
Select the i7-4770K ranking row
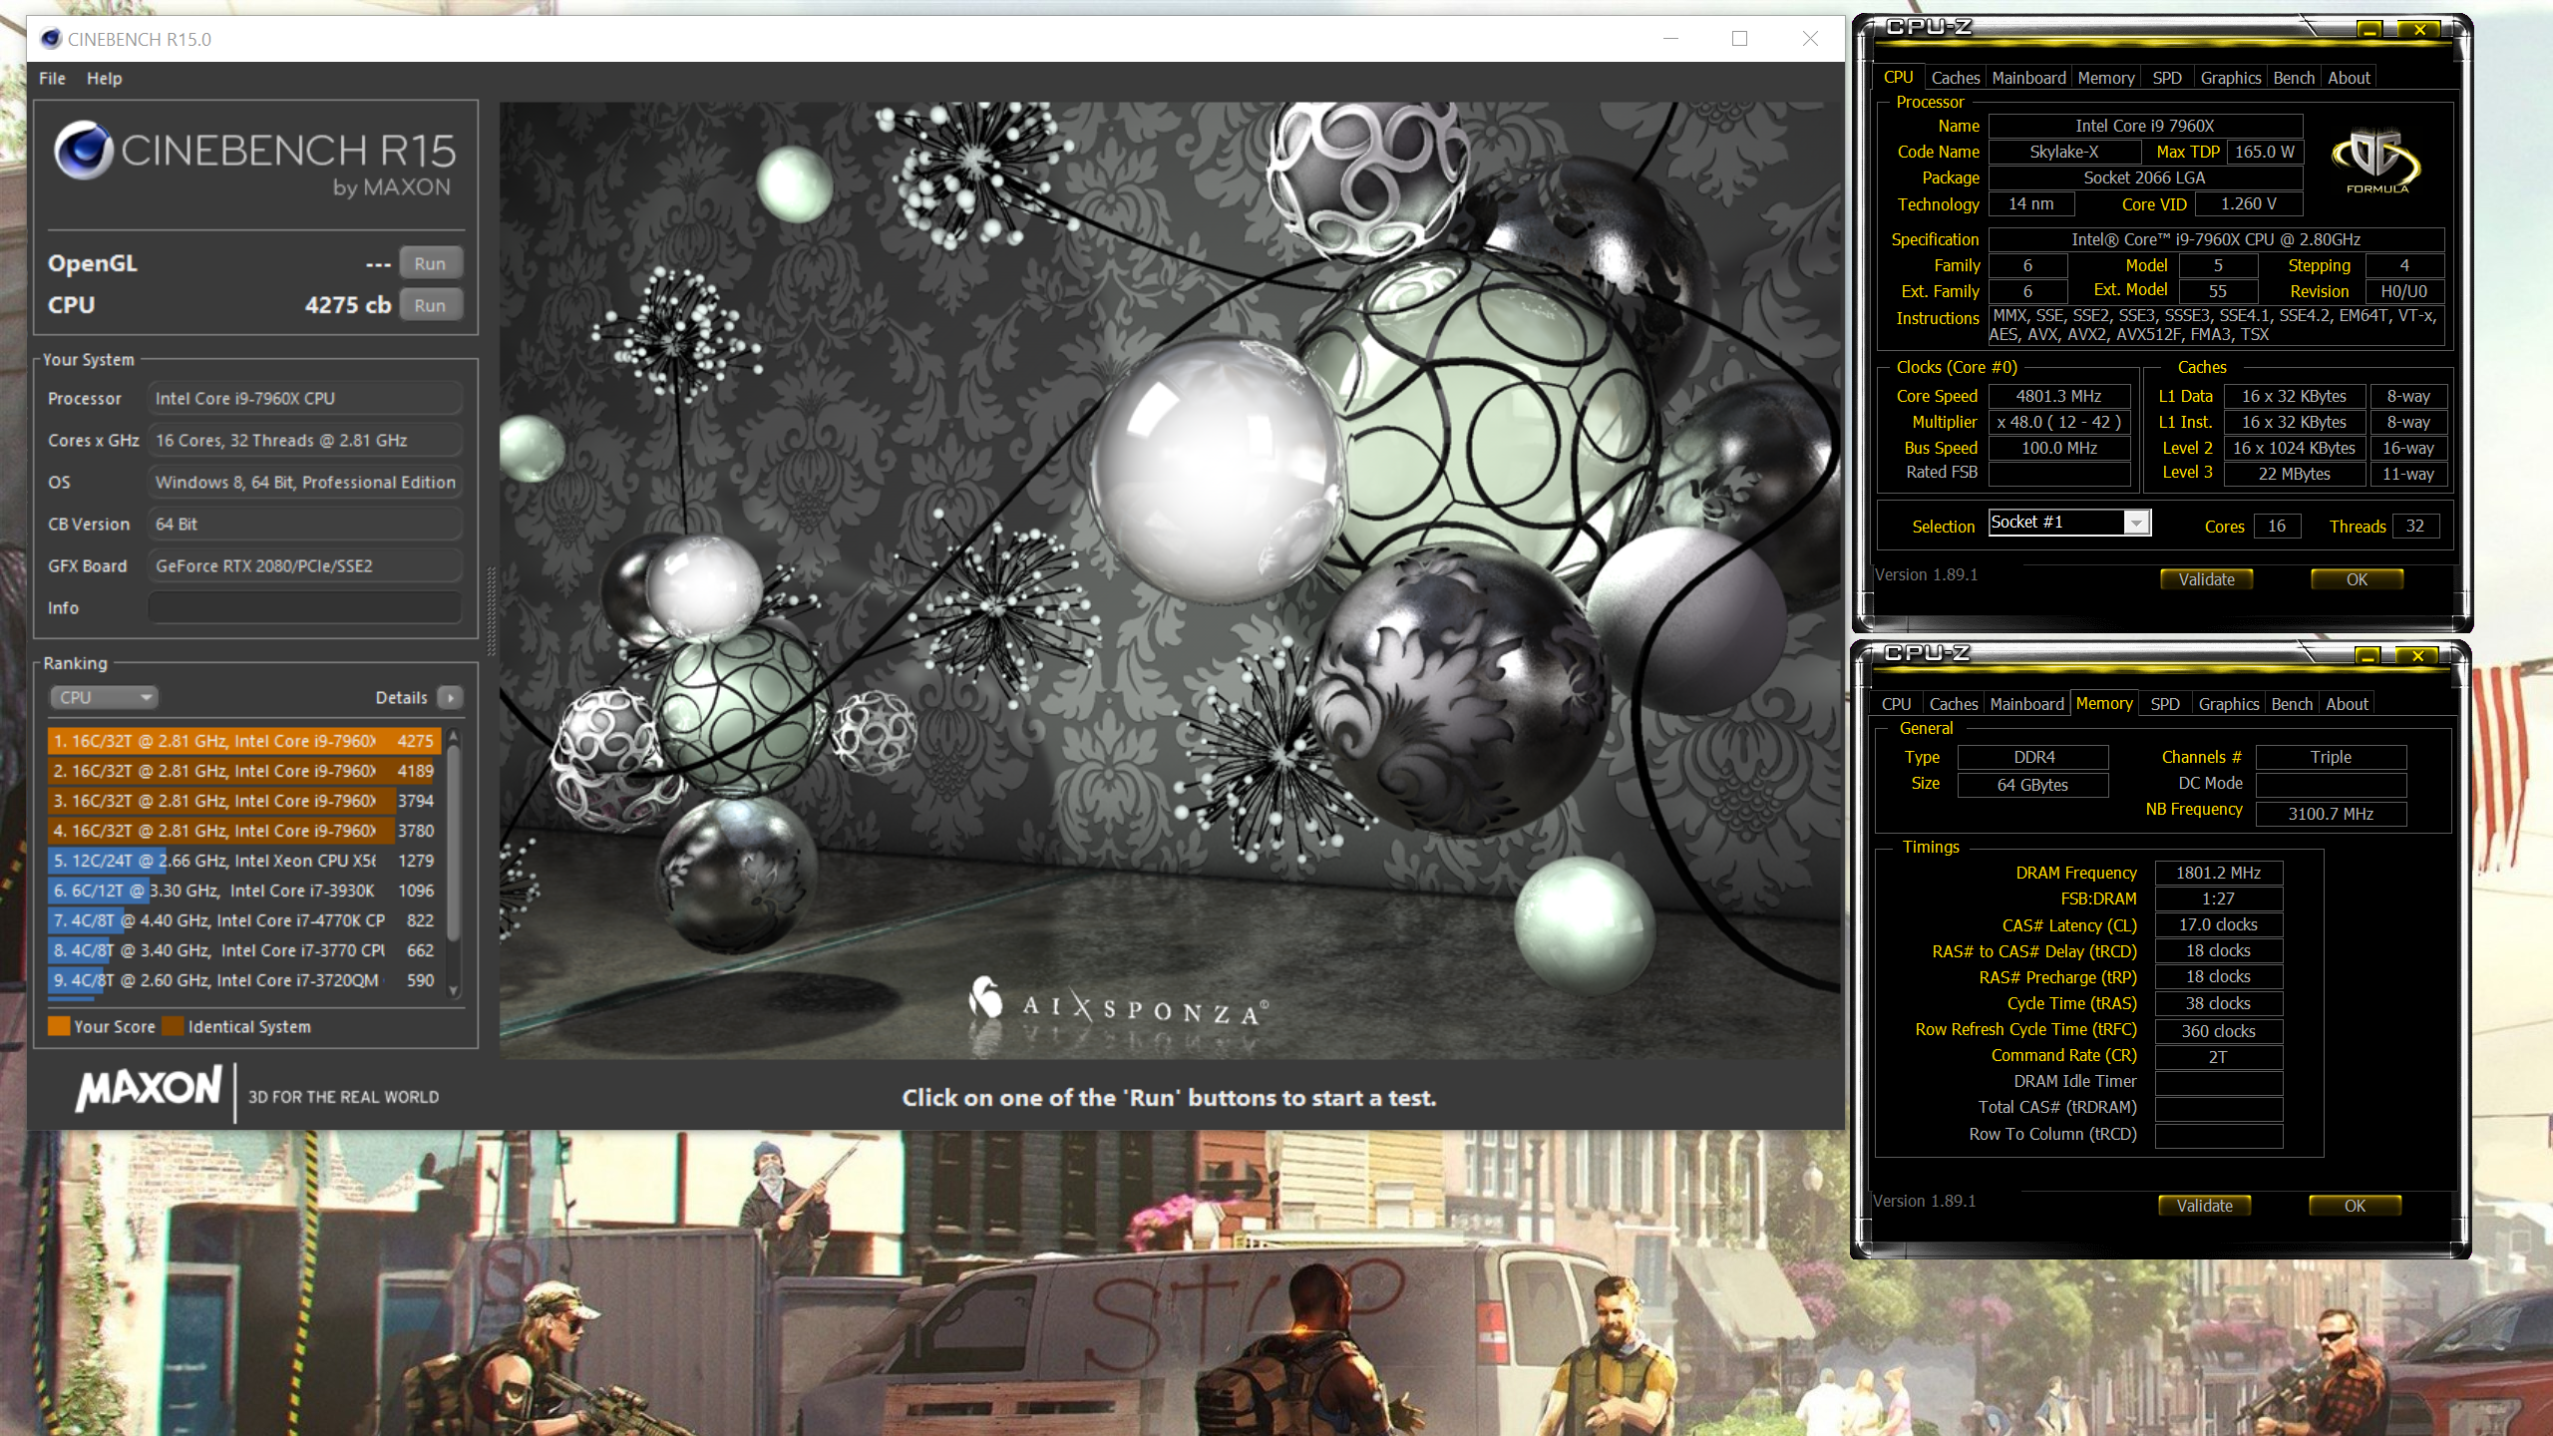coord(244,920)
